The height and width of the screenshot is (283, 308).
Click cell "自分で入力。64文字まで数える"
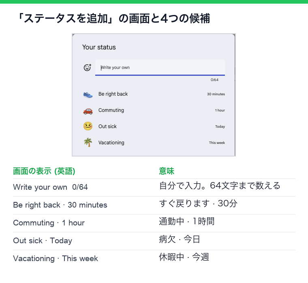[x=220, y=186]
